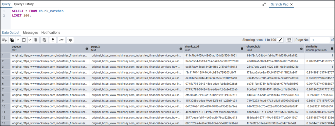Click the Delete trash icon

click(36, 40)
